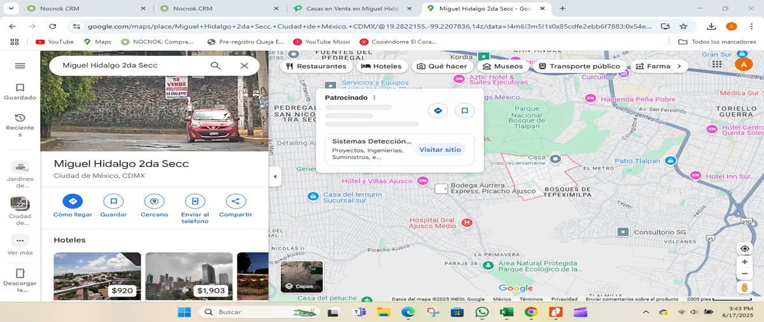
Task: Open Recientes in the sidebar
Action: coord(20,125)
